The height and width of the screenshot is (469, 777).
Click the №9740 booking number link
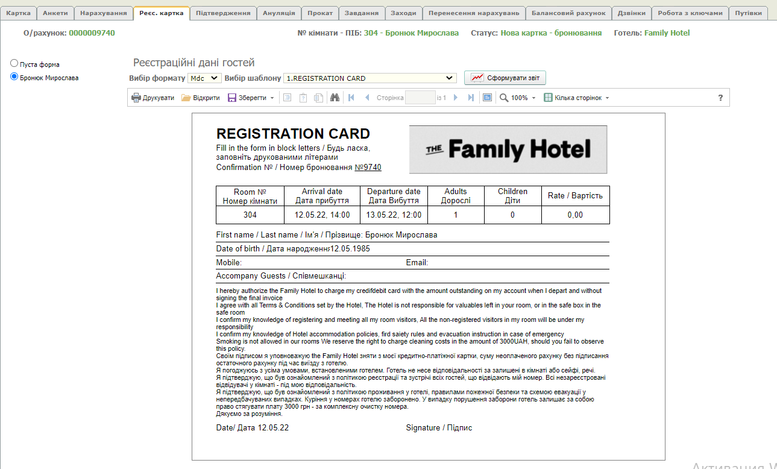[368, 168]
